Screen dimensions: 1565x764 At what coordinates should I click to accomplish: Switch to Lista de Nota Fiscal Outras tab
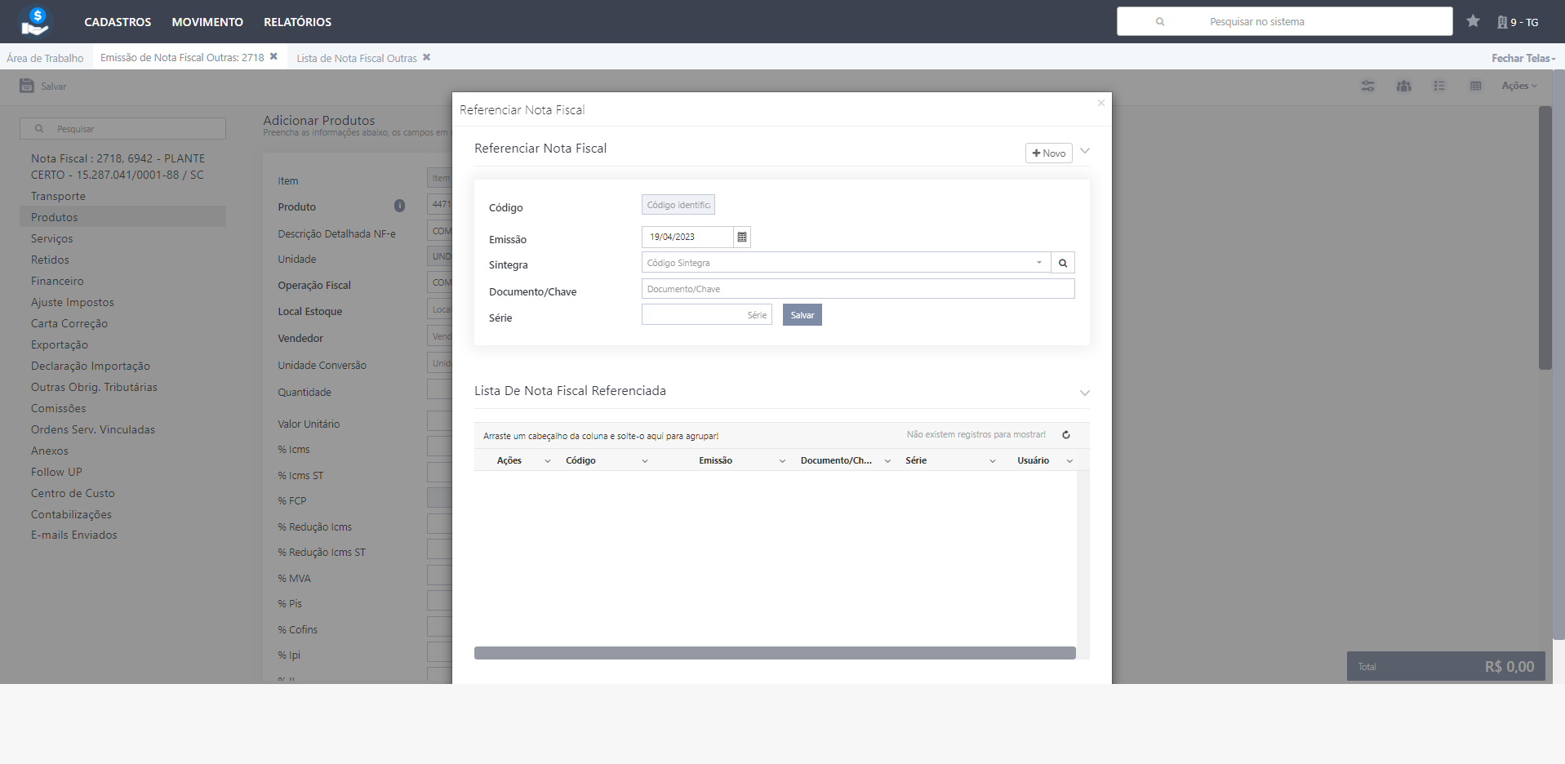357,58
